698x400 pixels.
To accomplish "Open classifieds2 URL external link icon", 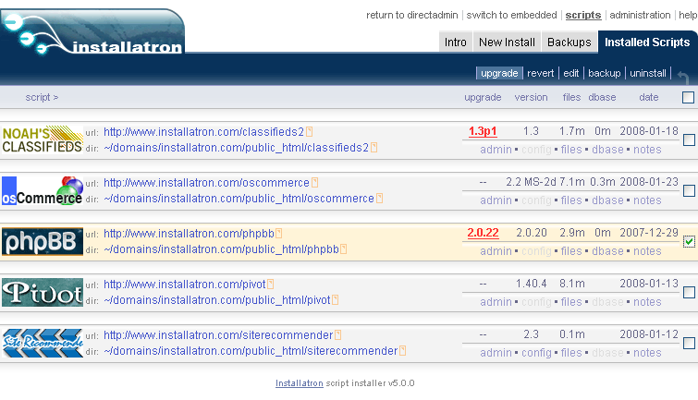I will click(x=310, y=132).
